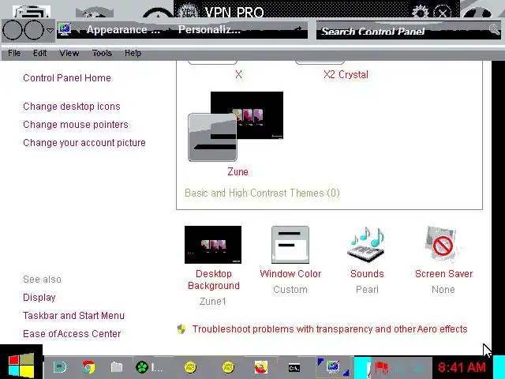Click the VPN PRO settings gear icon
505x379 pixels.
[421, 13]
